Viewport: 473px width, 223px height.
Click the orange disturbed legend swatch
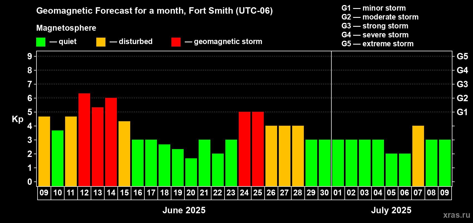pos(101,42)
